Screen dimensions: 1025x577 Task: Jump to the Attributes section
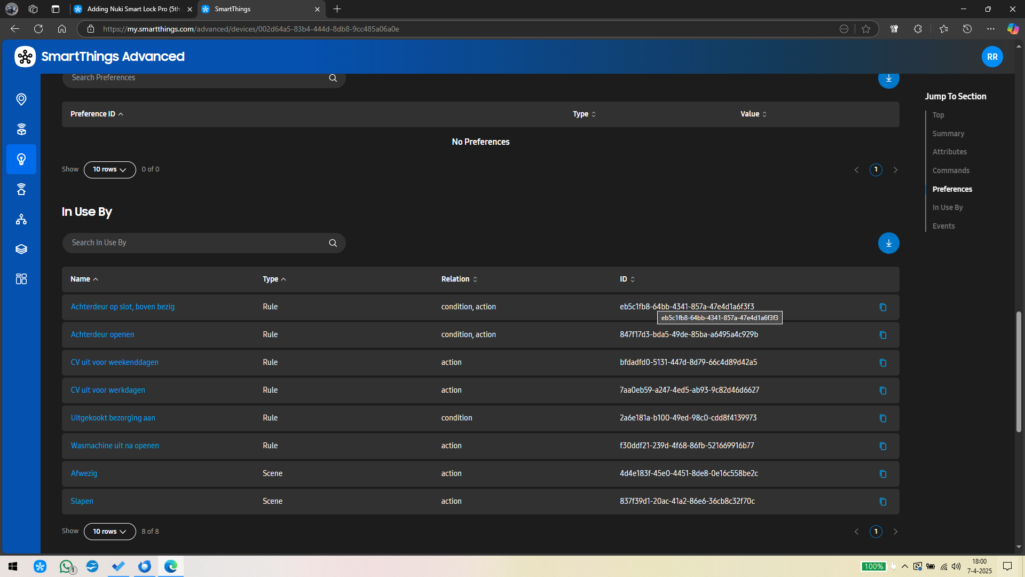pyautogui.click(x=949, y=152)
